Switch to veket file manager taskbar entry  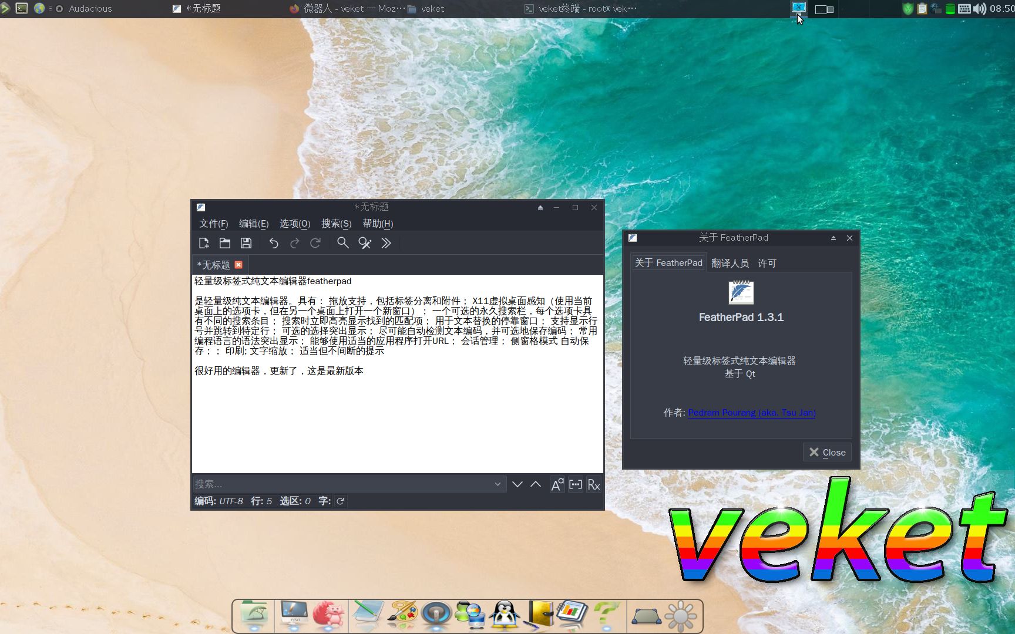[426, 9]
